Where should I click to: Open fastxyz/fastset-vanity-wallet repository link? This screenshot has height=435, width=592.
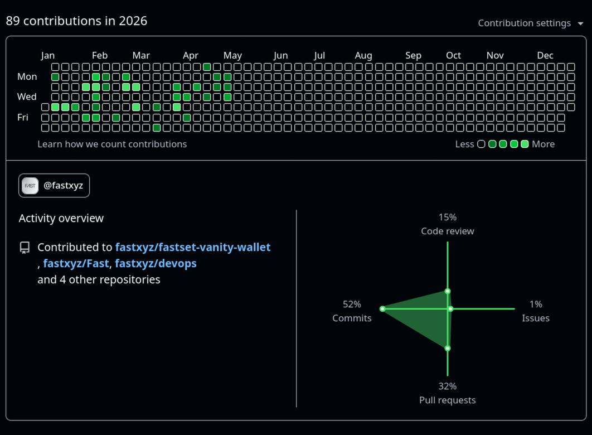coord(192,247)
